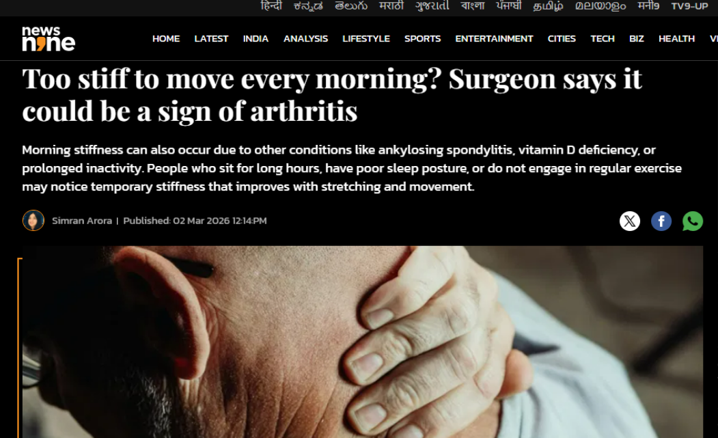Screen dimensions: 718x438
Task: Click the arthritis article headline
Action: tap(332, 95)
